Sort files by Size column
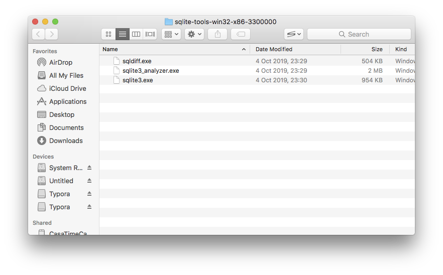 click(366, 49)
